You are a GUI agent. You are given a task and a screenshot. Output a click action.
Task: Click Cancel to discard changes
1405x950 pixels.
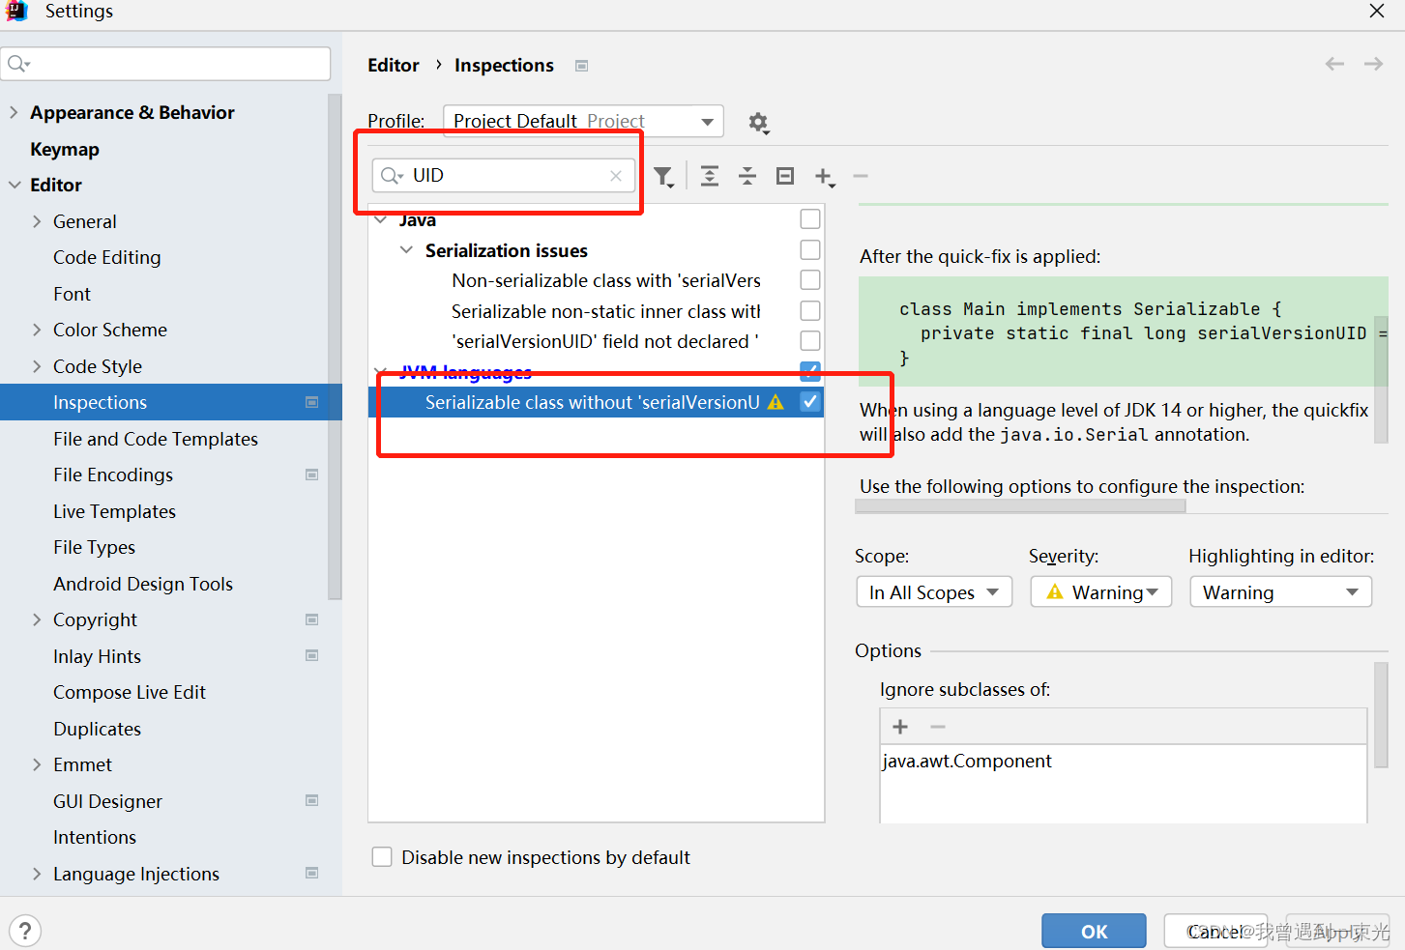pos(1215,931)
